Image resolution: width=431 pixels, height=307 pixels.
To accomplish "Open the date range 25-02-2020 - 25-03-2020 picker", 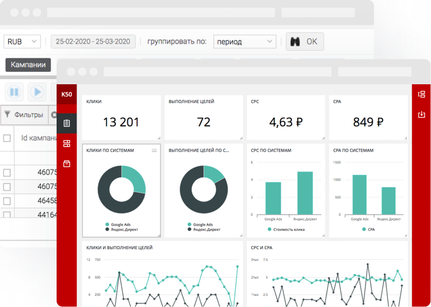I will (x=93, y=42).
